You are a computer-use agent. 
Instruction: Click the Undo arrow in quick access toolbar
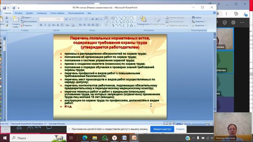(x=8, y=8)
